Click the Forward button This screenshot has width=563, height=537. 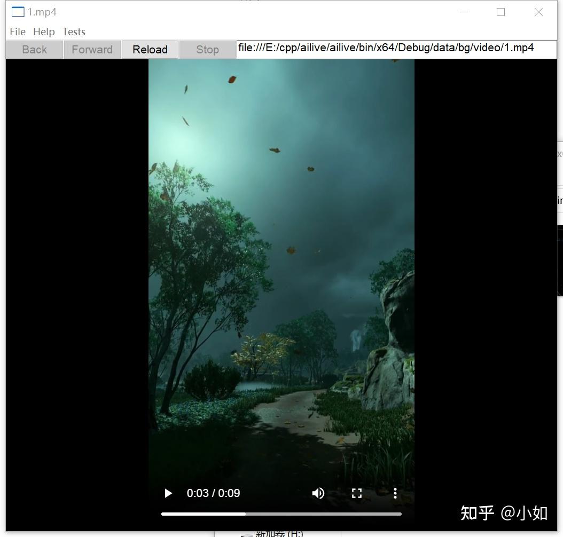click(x=92, y=50)
